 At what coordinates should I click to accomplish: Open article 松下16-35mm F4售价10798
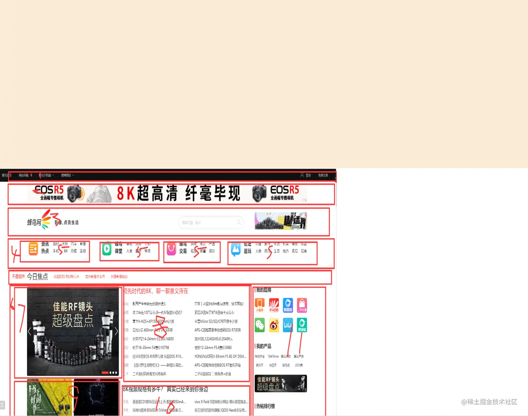click(x=151, y=348)
